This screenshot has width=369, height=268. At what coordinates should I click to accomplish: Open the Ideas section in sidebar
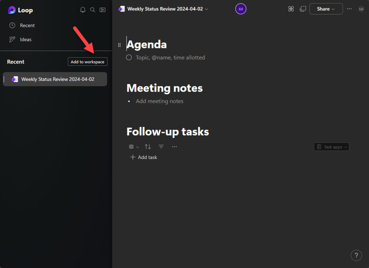25,39
